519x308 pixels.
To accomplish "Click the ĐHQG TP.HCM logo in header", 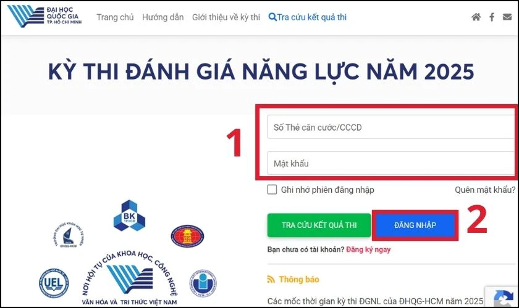I will 44,16.
